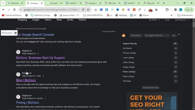Open BizGuru: Business Start Up Support result

41,58
